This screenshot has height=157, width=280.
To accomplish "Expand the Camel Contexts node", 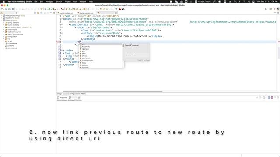I will click(x=3, y=25).
